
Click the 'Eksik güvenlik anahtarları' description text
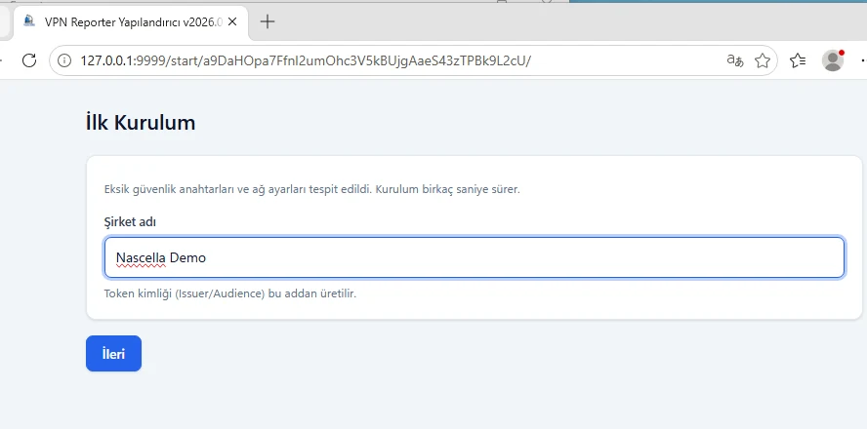311,189
